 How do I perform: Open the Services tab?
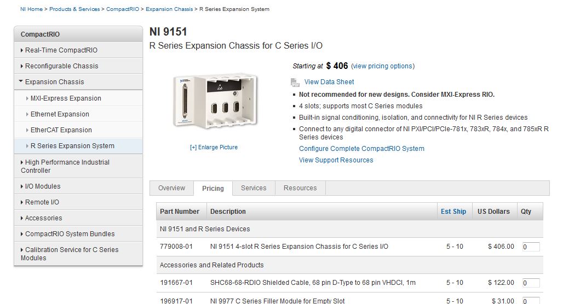(254, 188)
